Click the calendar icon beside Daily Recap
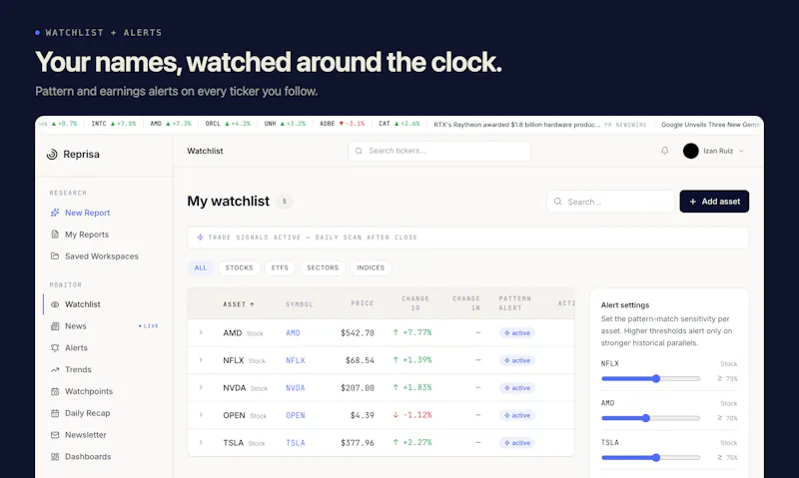The height and width of the screenshot is (478, 799). click(55, 413)
